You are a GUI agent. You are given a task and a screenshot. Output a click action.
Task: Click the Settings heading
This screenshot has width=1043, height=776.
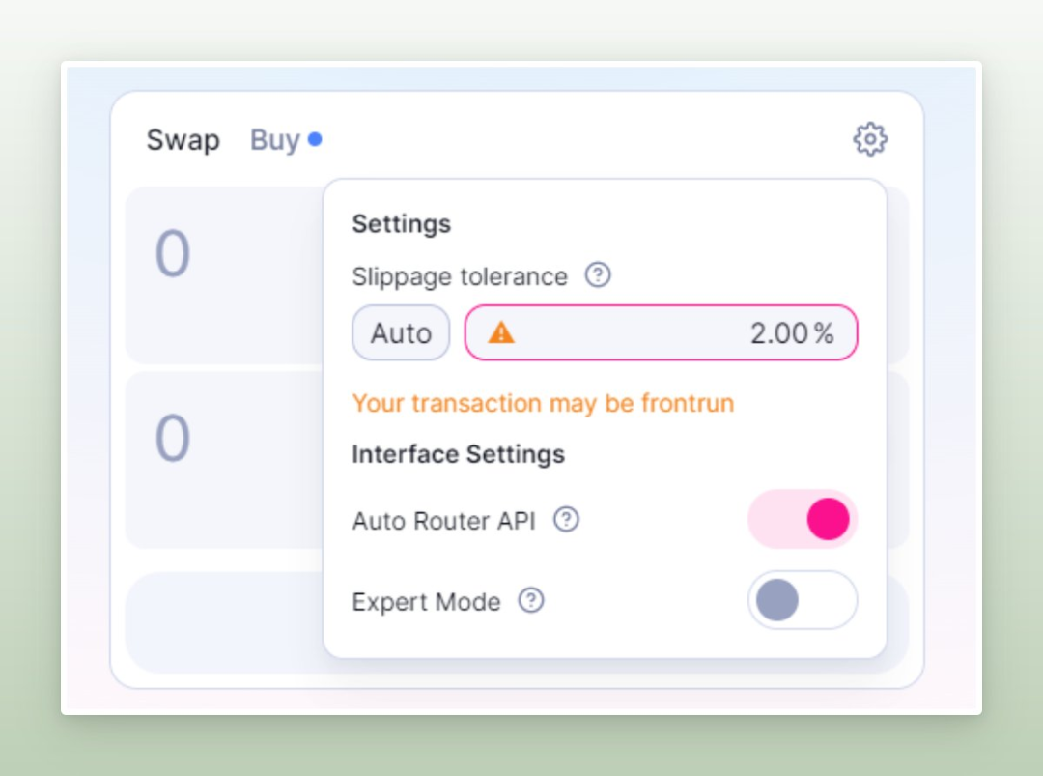pos(401,223)
